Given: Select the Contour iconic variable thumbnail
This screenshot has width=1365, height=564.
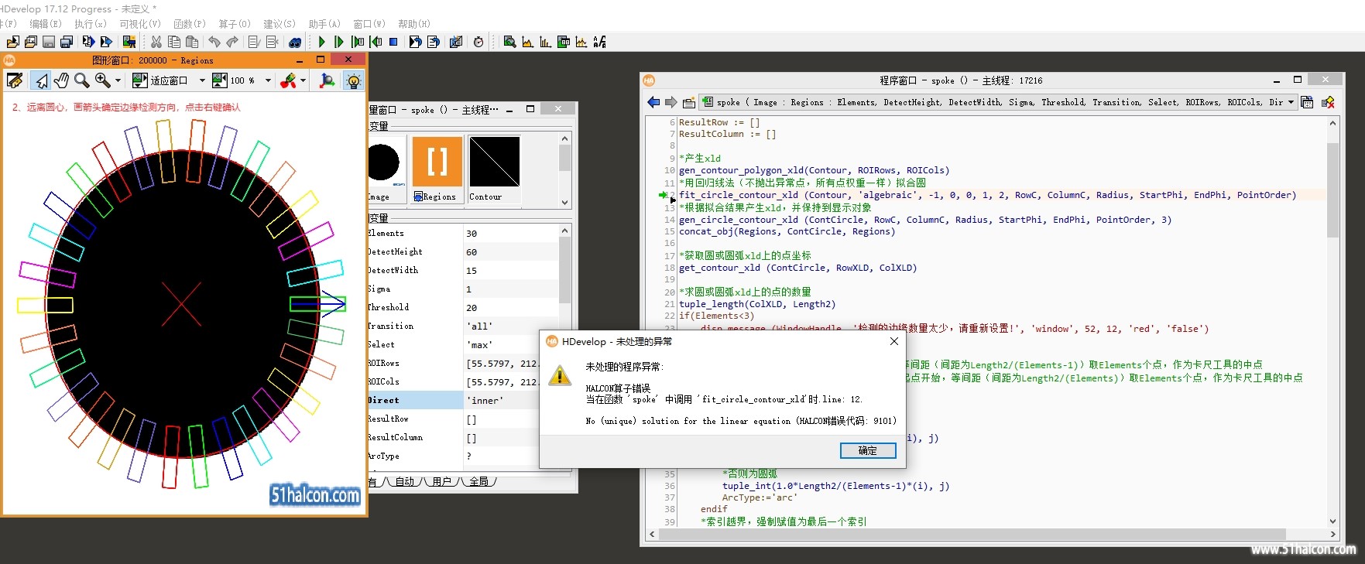Looking at the screenshot, I should click(x=494, y=169).
